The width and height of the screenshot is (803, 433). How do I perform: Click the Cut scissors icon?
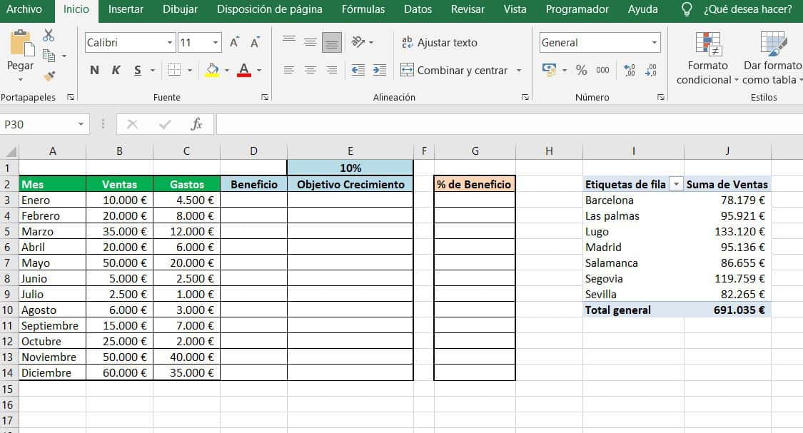49,36
